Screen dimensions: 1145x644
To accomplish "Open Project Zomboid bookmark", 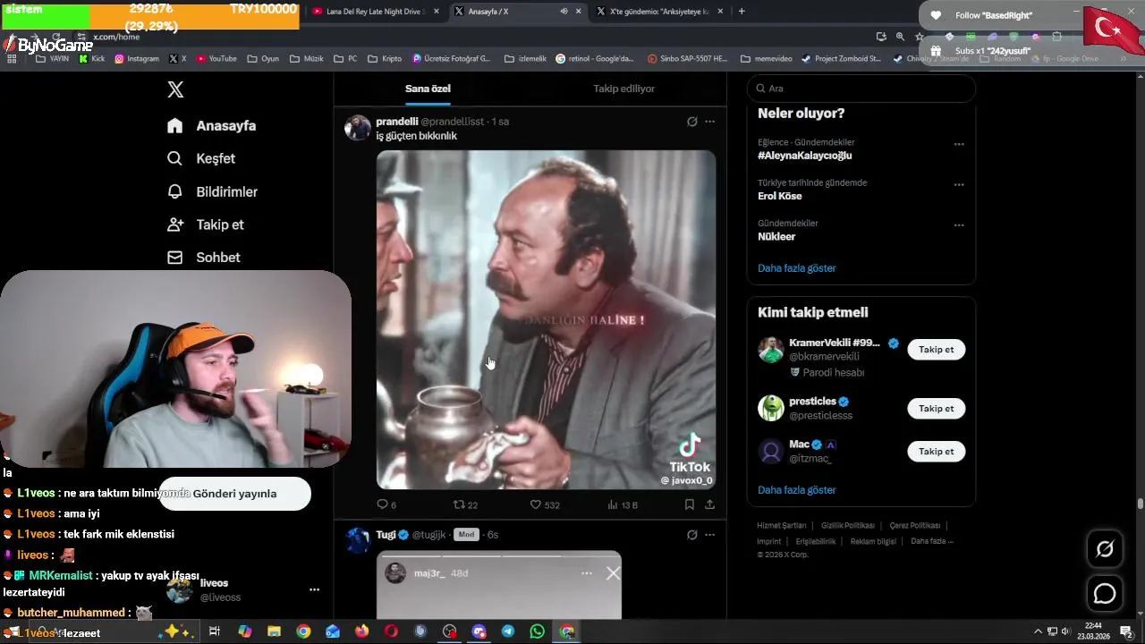I will point(841,59).
